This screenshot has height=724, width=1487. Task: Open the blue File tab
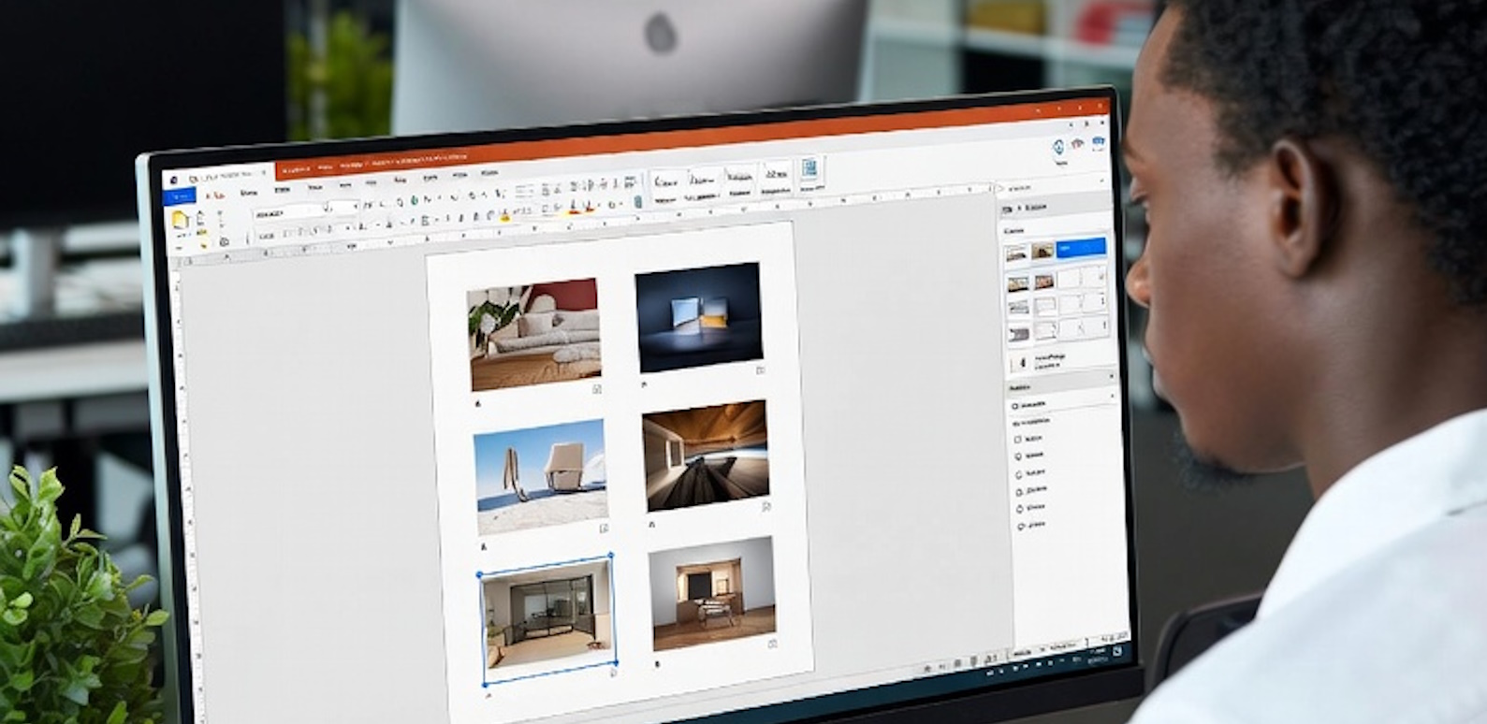click(179, 195)
